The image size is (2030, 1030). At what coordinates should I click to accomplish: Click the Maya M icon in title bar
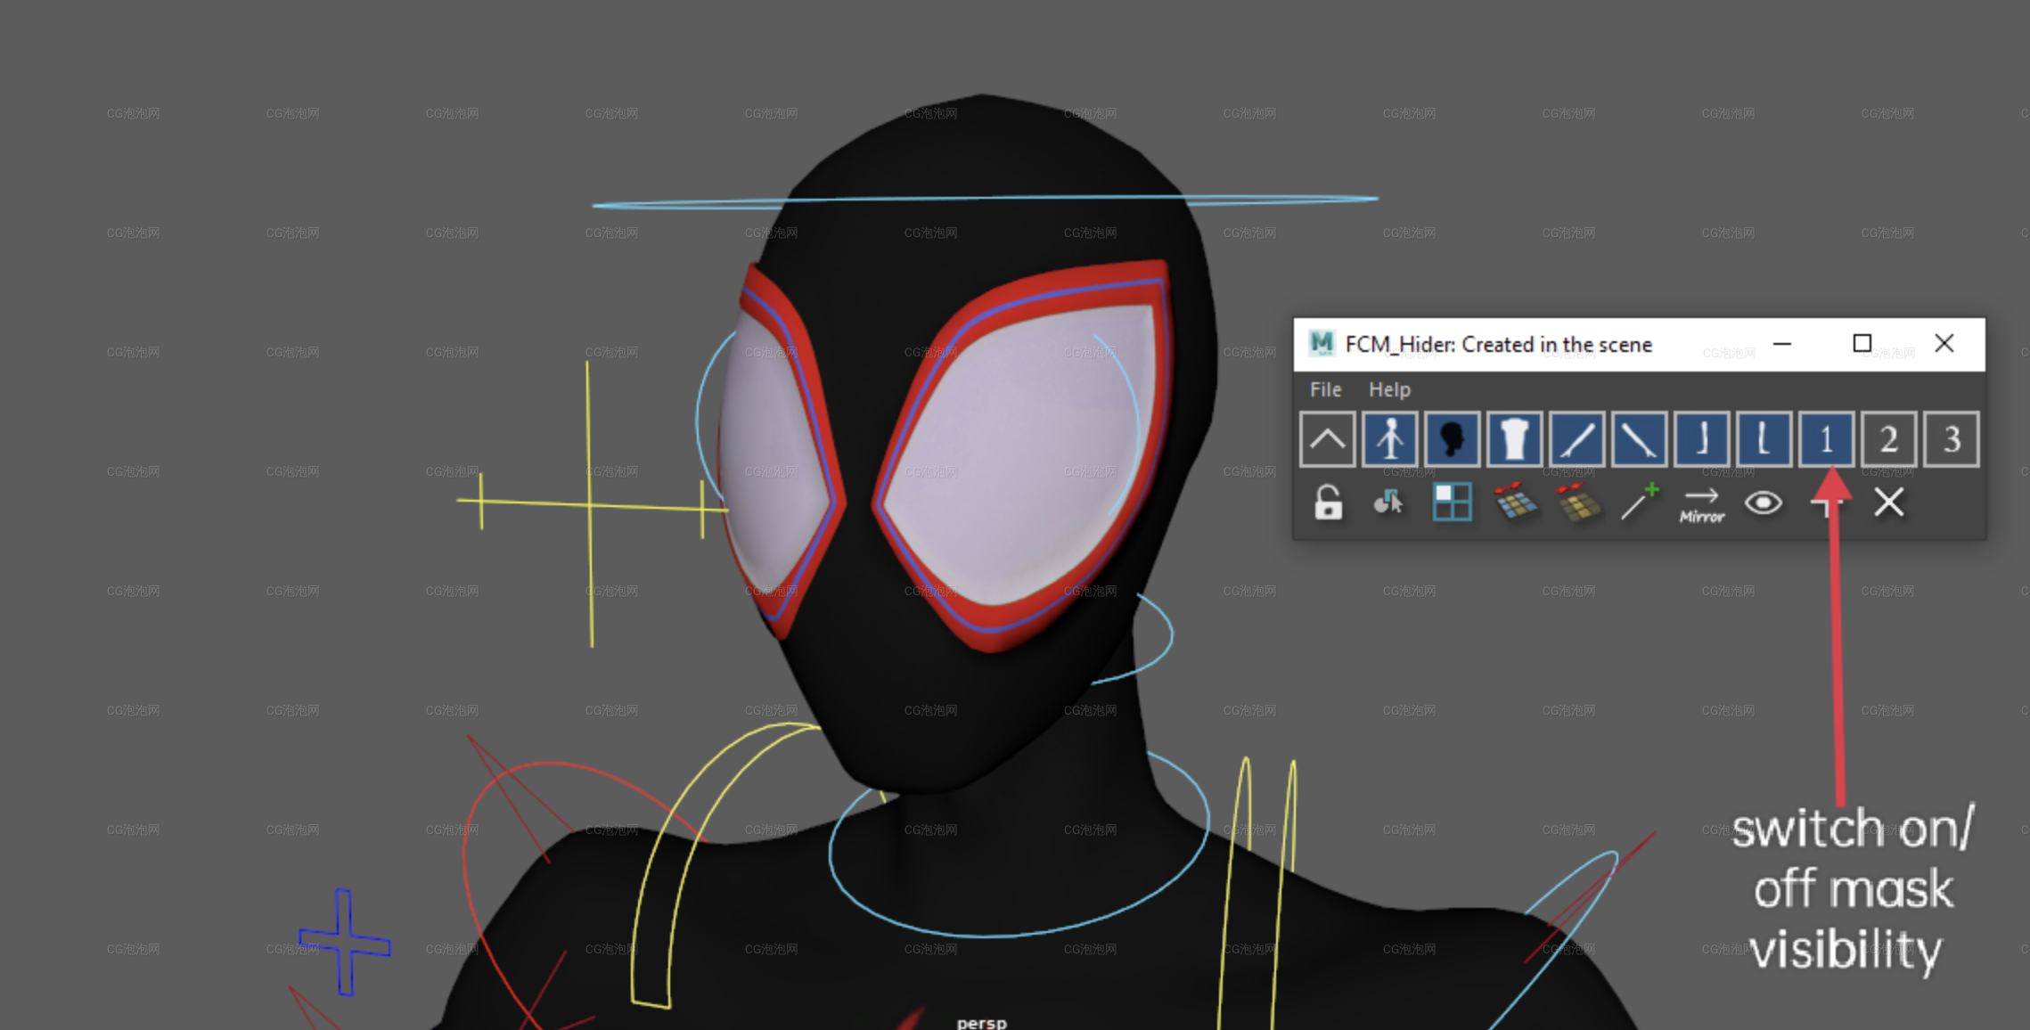pyautogui.click(x=1322, y=343)
